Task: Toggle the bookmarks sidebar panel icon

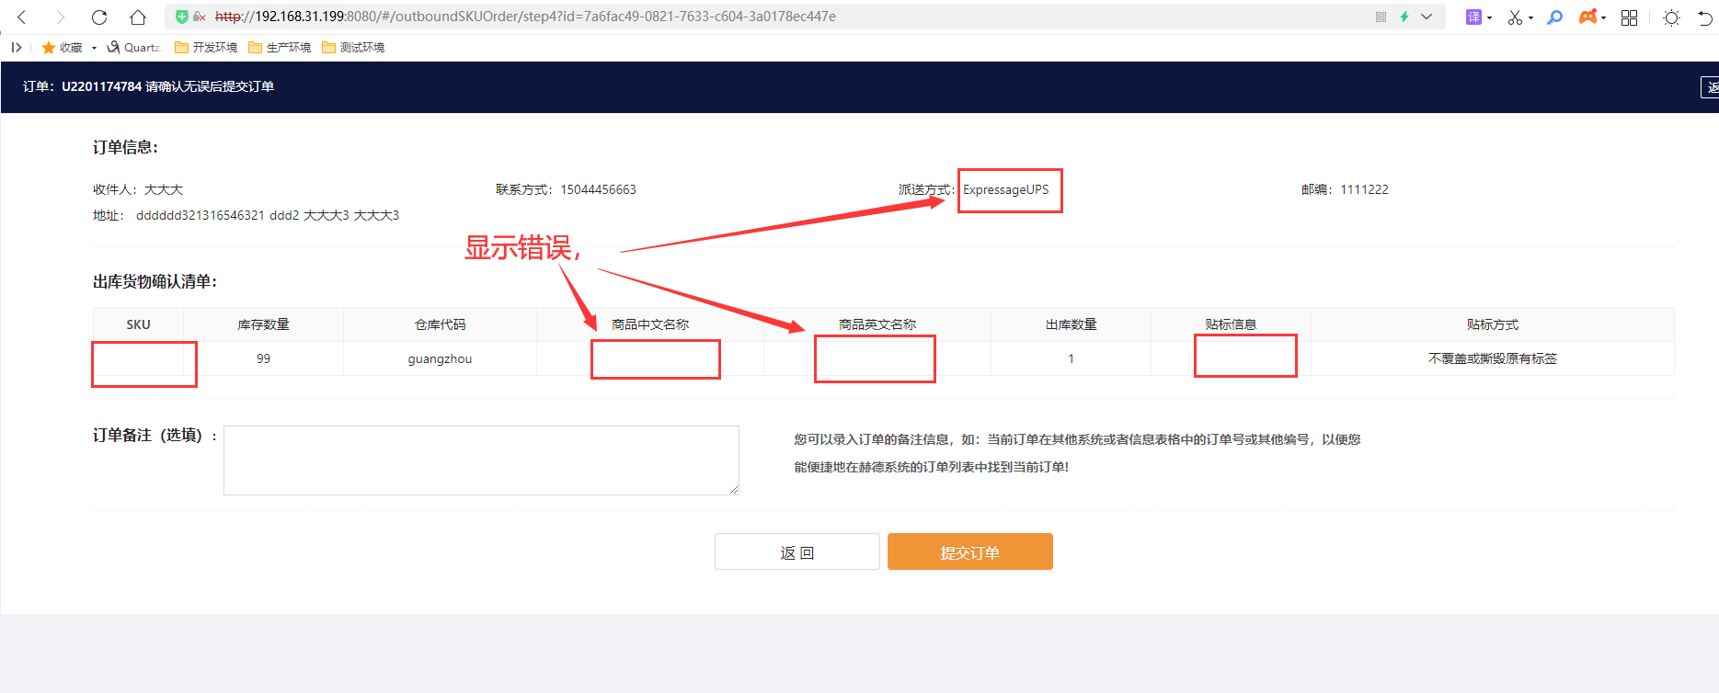Action: 17,47
